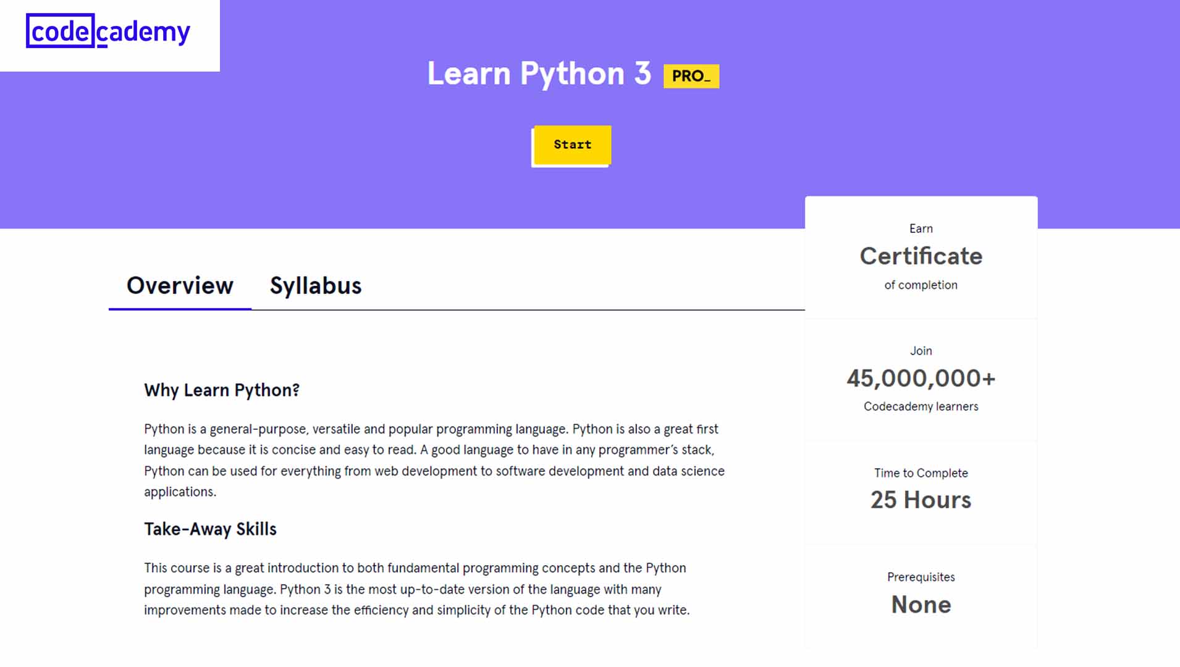Click the Join label in card
The height and width of the screenshot is (667, 1180).
(x=921, y=351)
